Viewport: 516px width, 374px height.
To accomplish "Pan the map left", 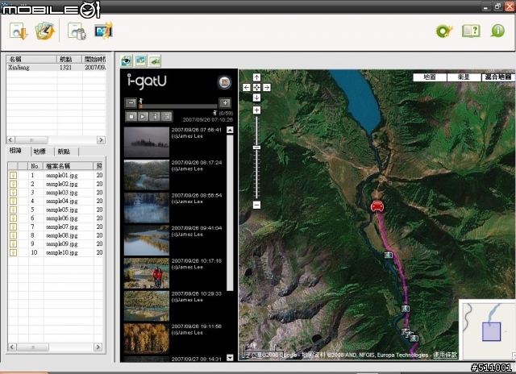I will coord(247,88).
